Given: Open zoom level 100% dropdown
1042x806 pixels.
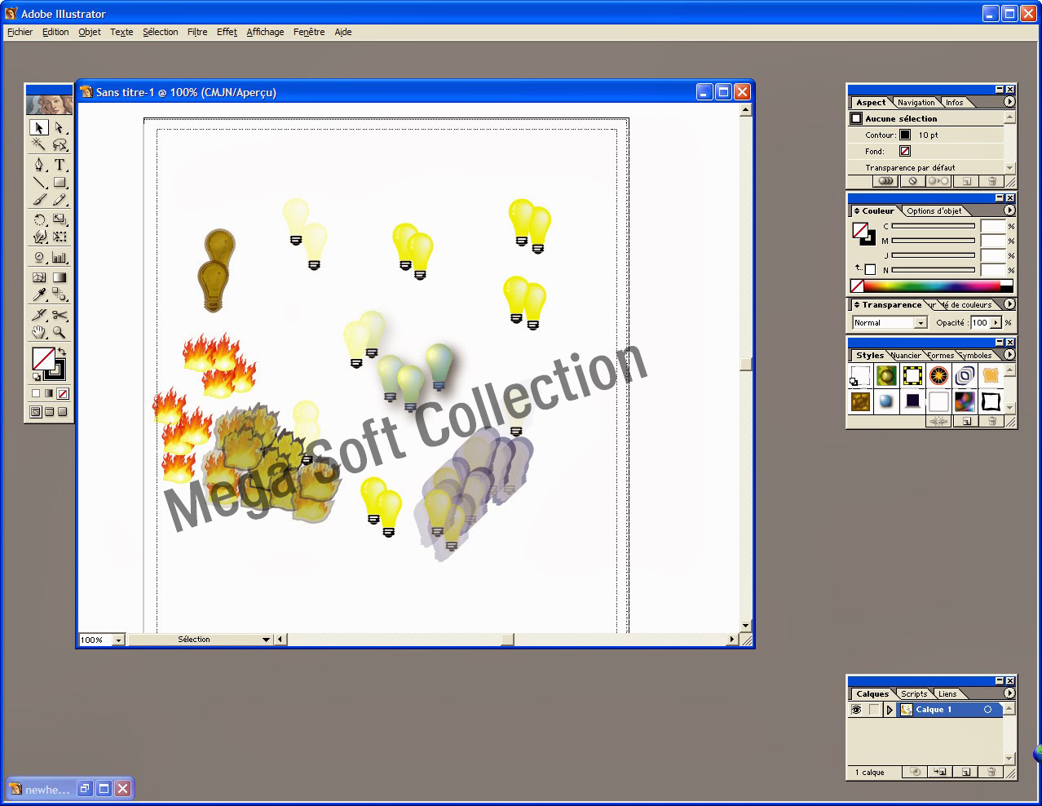Looking at the screenshot, I should 118,640.
